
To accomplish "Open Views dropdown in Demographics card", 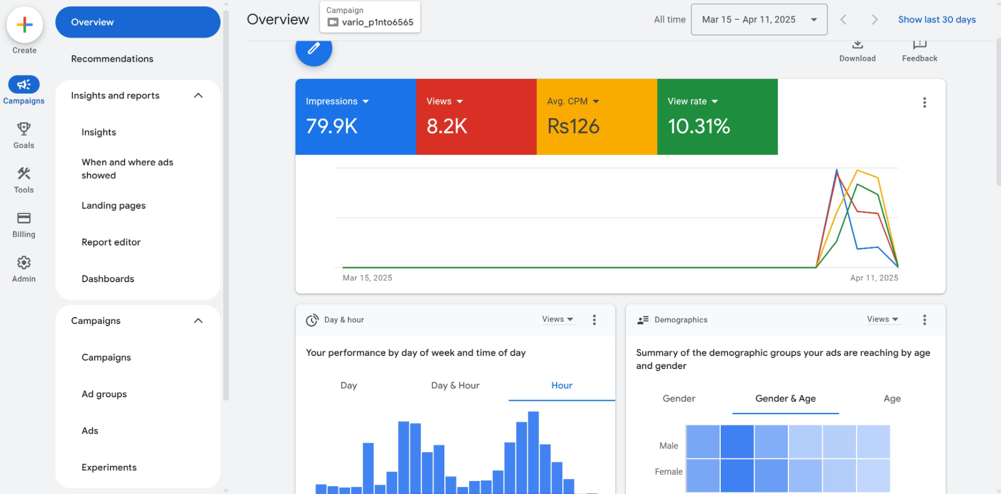I will click(883, 319).
